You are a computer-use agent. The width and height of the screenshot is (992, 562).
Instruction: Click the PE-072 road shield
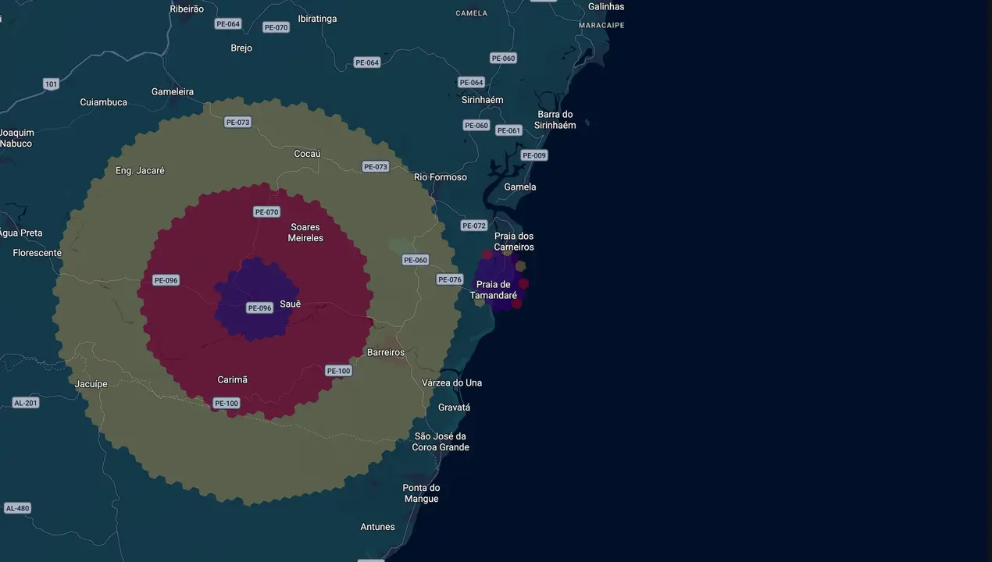(x=474, y=226)
